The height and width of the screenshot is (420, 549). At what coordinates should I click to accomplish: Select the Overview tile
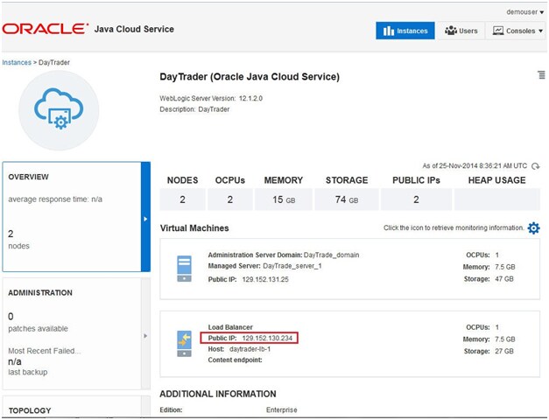(x=70, y=216)
